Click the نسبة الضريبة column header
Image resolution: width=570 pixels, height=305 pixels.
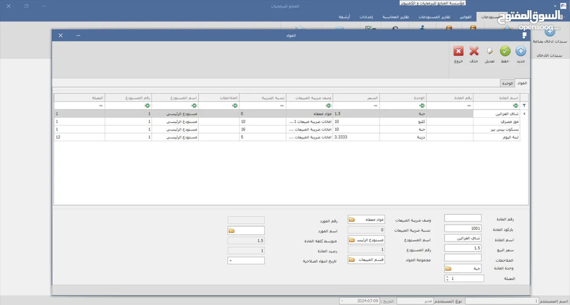(262, 97)
